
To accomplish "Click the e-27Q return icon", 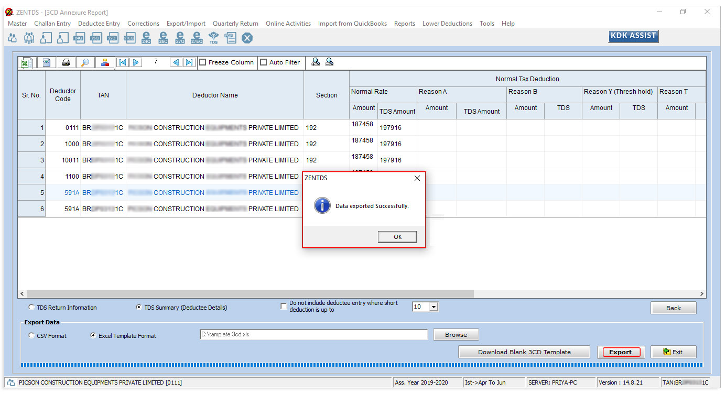I will tap(180, 38).
